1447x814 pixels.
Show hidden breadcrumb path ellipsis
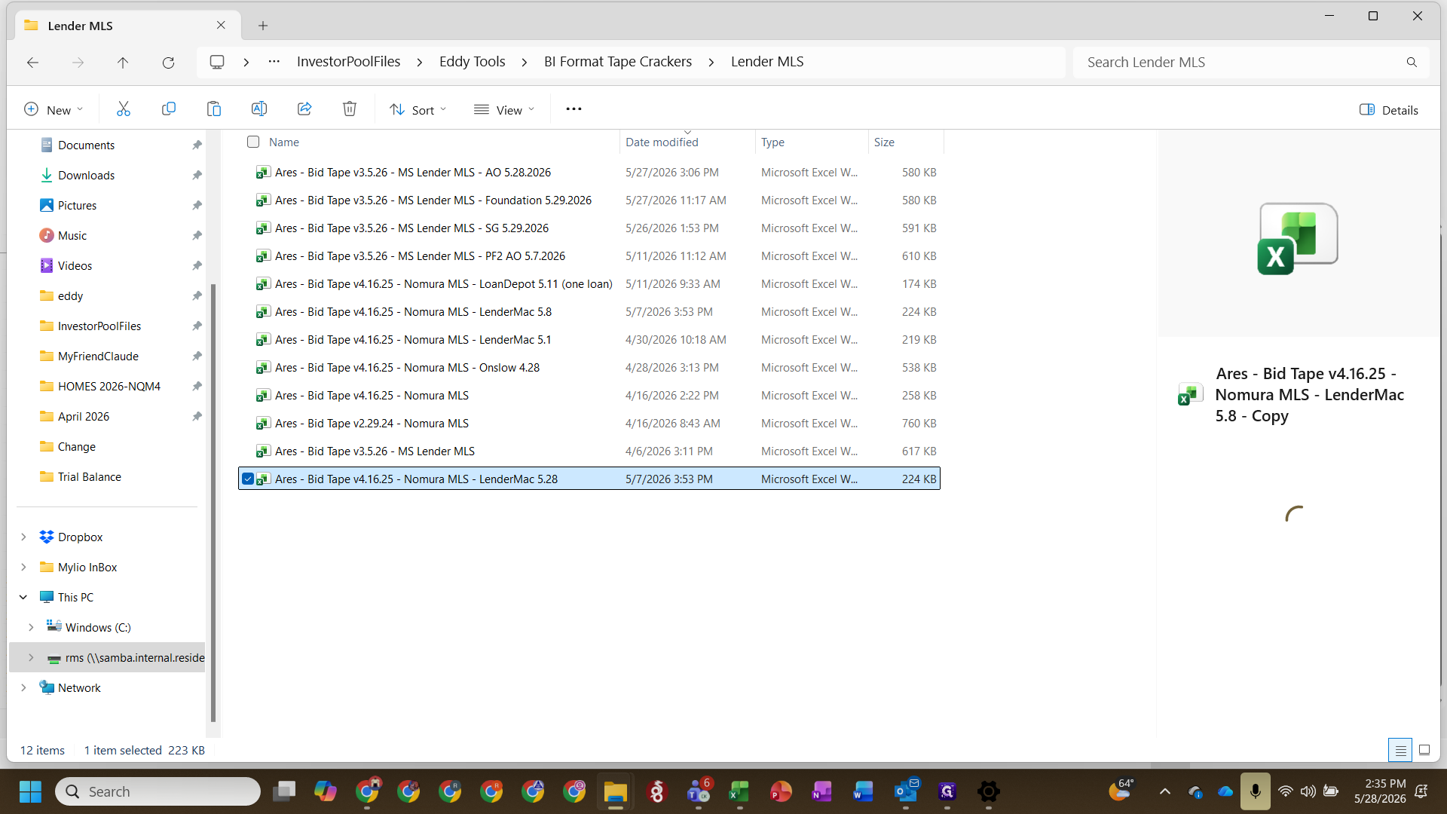[274, 62]
